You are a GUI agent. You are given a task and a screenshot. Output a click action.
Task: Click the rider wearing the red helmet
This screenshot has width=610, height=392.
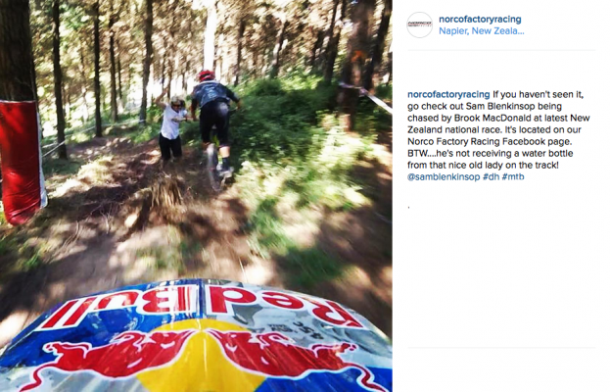(x=215, y=124)
